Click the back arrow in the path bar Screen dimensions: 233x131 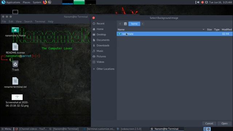(x=120, y=24)
